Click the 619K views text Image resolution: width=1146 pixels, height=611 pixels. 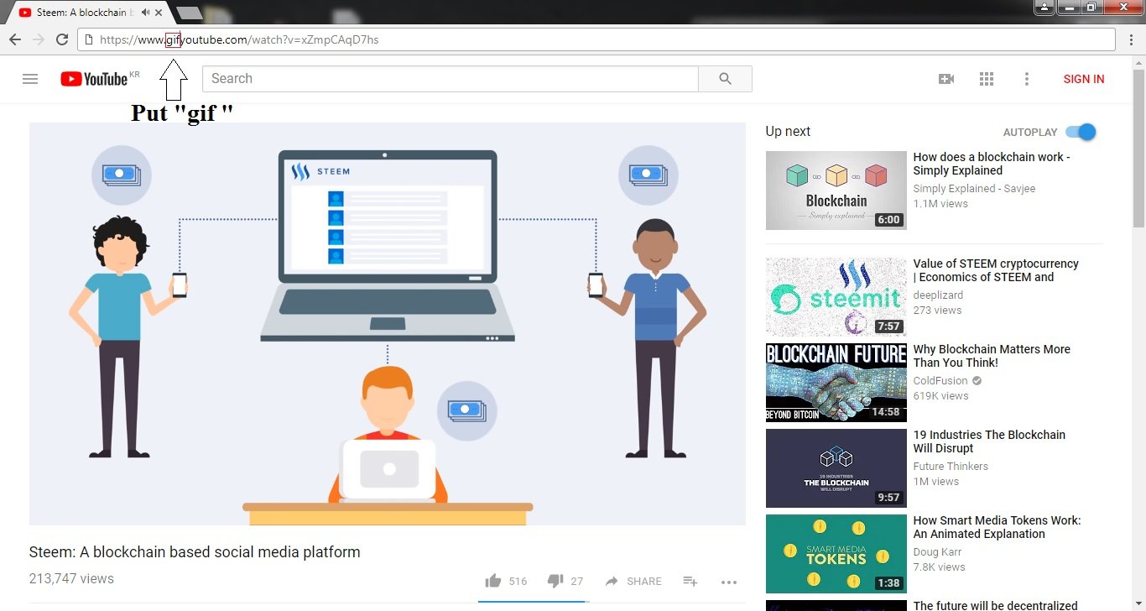point(941,396)
